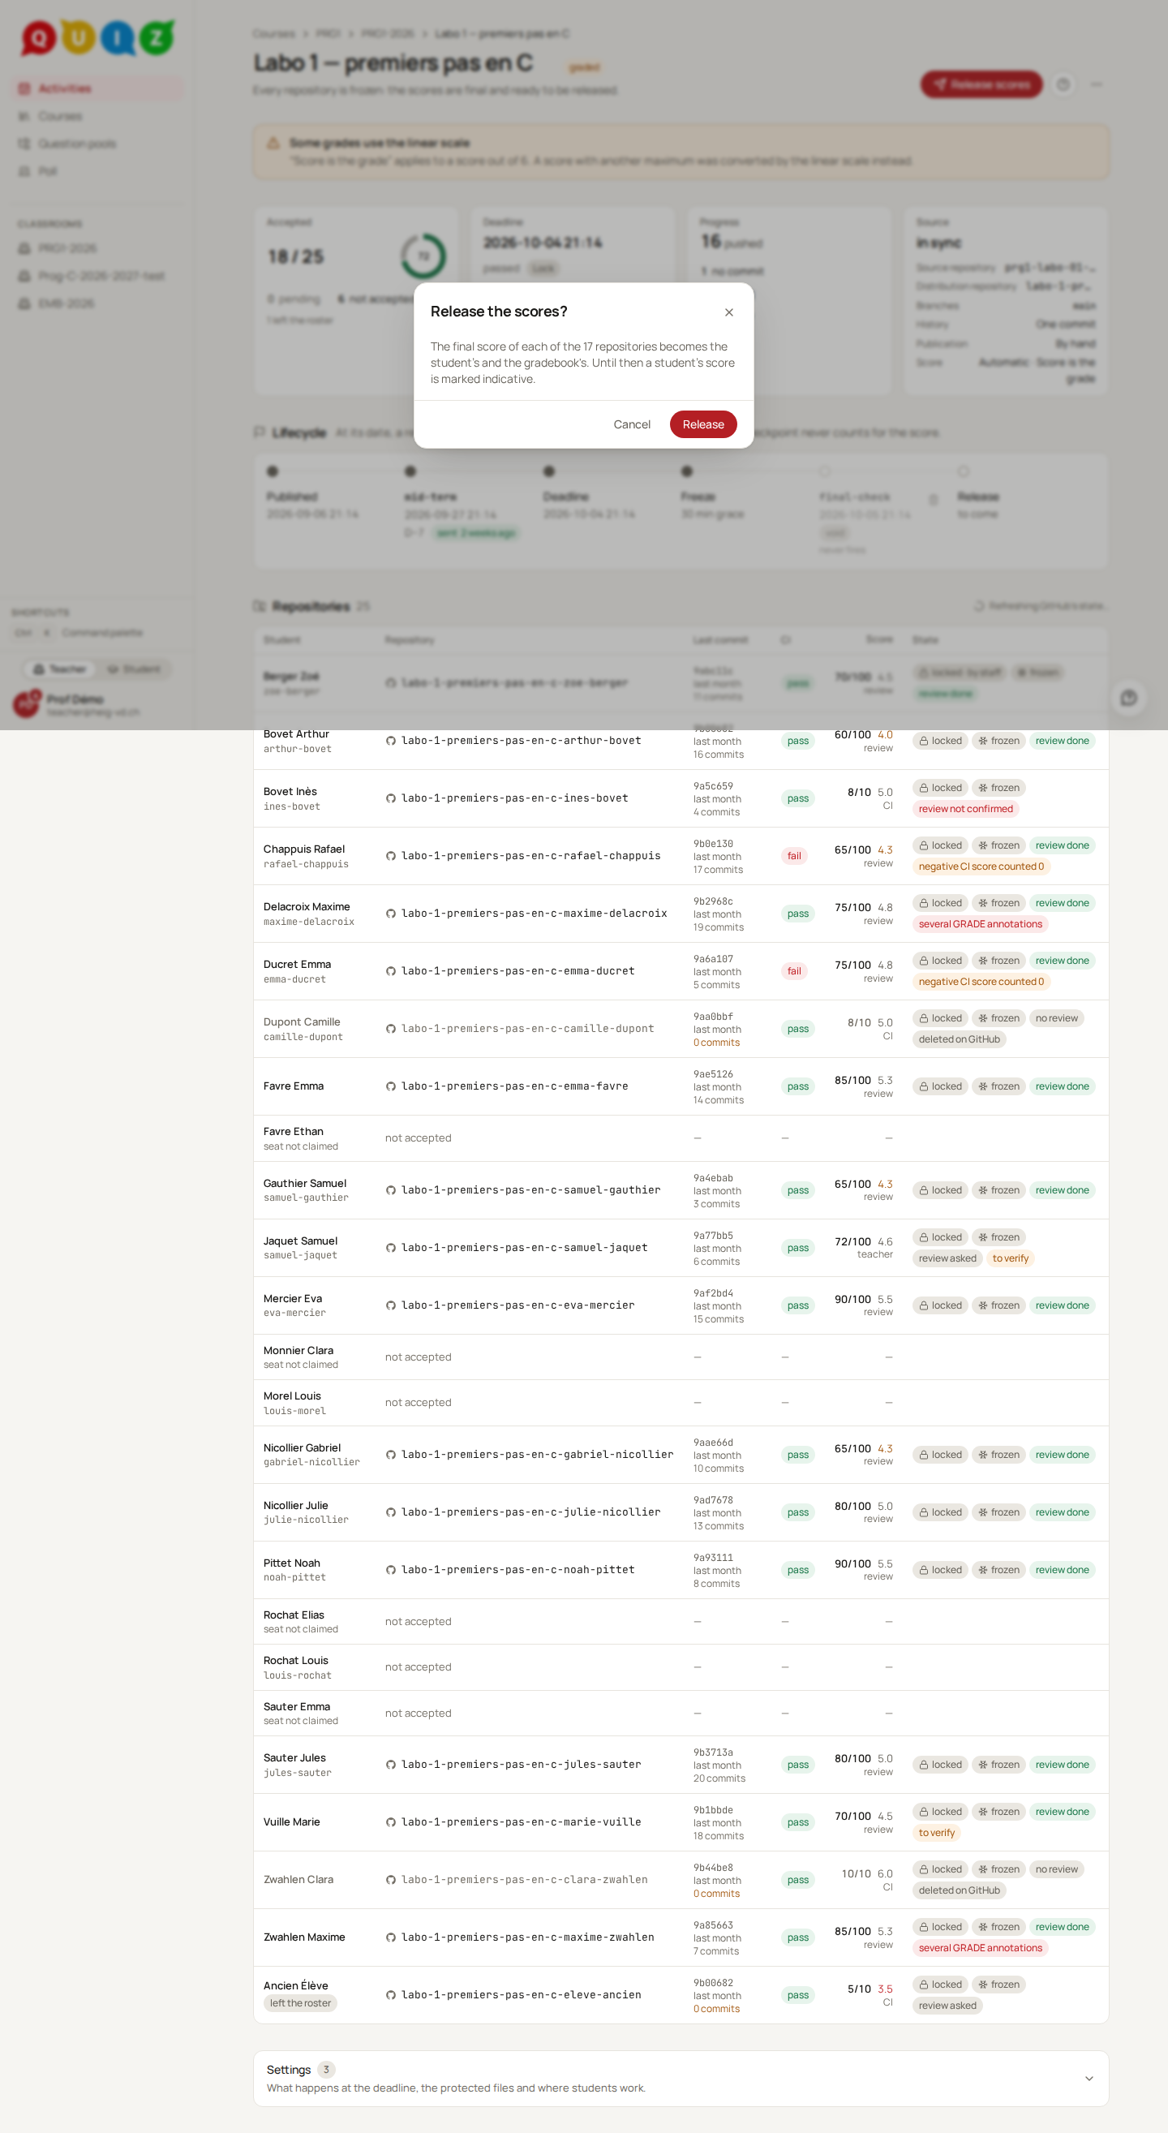Open repository labo-1-premiers-pas-en-c-marie-vuille

click(x=521, y=1821)
